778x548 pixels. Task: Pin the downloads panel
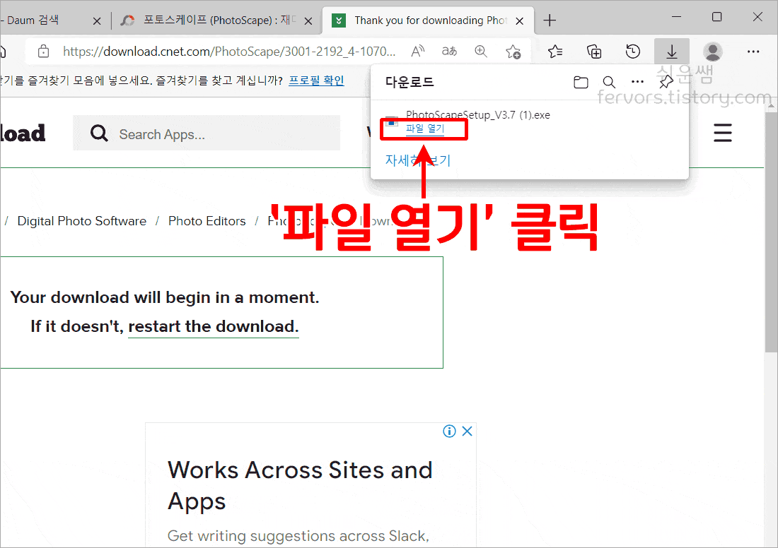666,82
